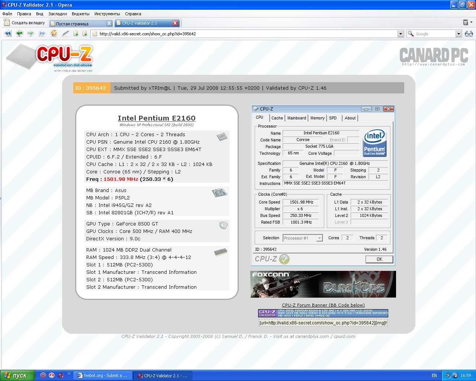Close the Пустая страница tab
Viewport: 476px width, 381px height.
[109, 23]
